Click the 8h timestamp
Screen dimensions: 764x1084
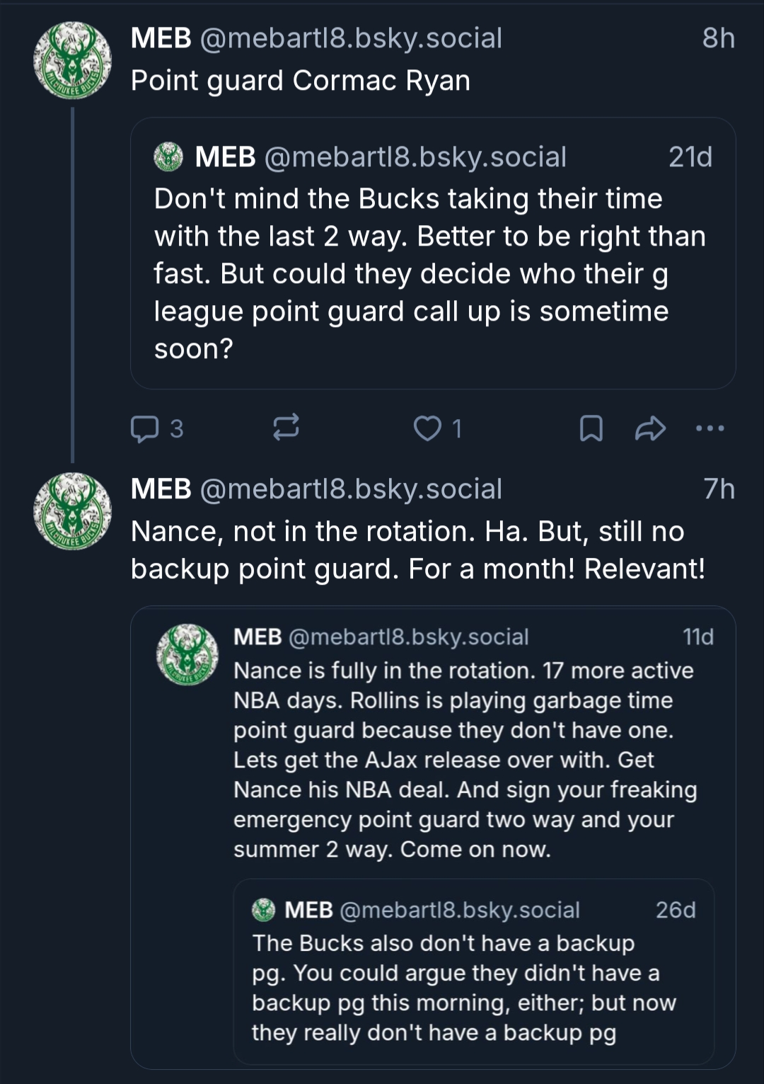coord(718,38)
